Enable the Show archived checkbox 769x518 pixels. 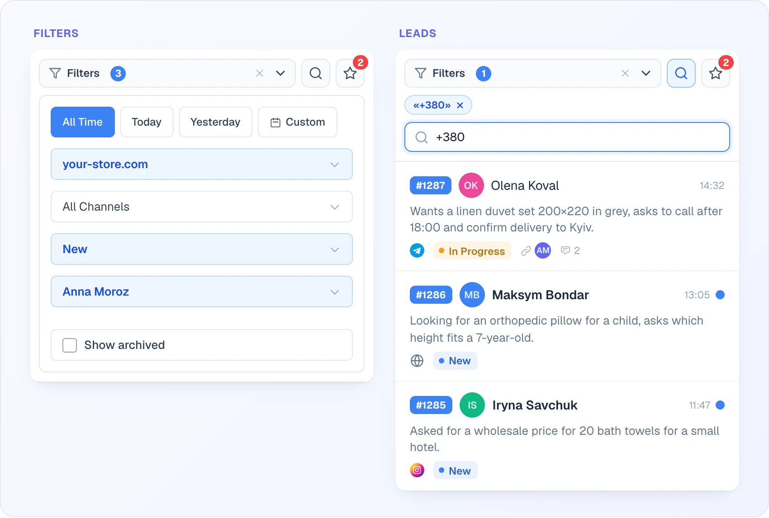pos(70,345)
